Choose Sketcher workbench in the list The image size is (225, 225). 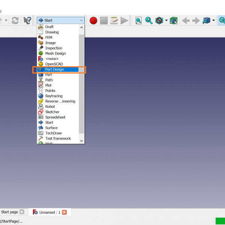[52, 112]
